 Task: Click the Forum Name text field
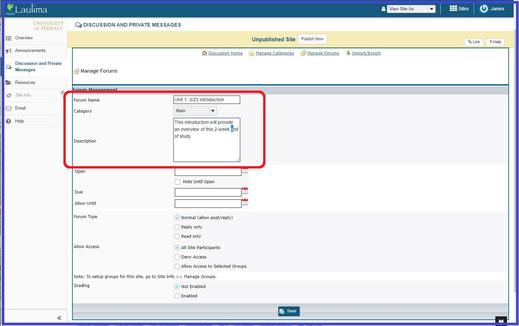pyautogui.click(x=206, y=100)
